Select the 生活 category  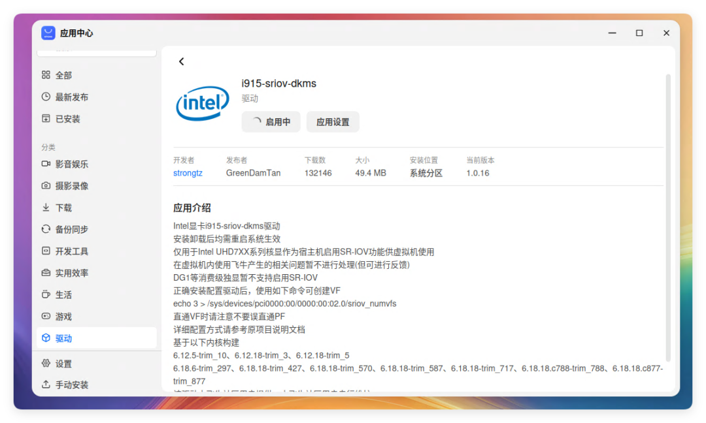(96, 295)
